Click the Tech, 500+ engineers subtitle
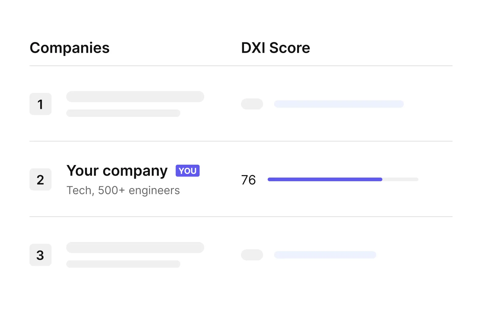Image resolution: width=482 pixels, height=322 pixels. [123, 190]
